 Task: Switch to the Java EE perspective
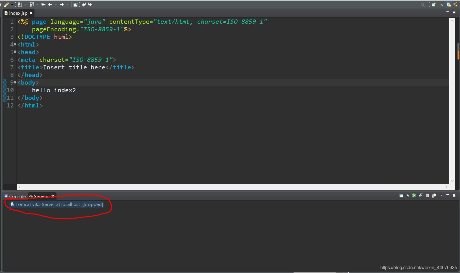point(442,5)
